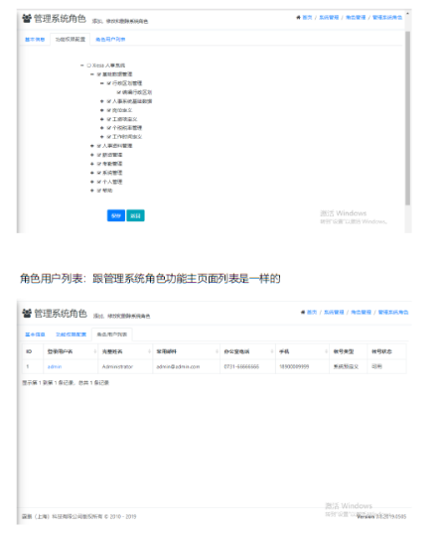This screenshot has width=444, height=534.
Task: Expand the 岗位定义 tree node
Action: point(102,110)
